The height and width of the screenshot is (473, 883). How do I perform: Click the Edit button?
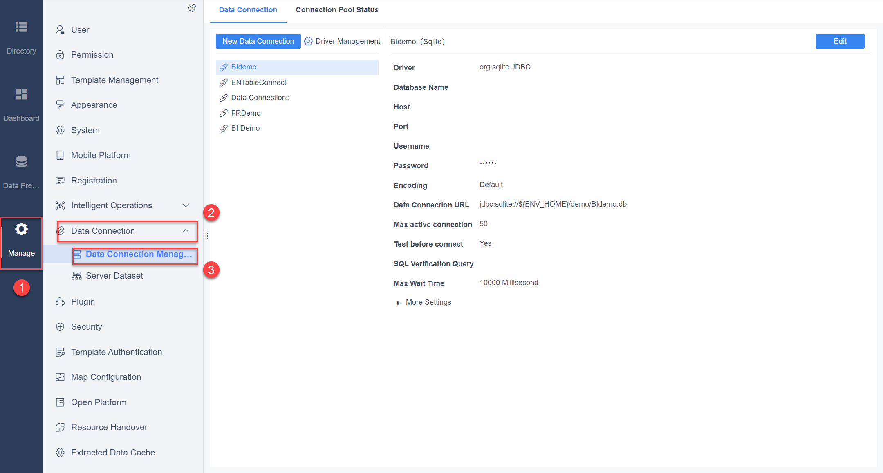click(x=840, y=41)
